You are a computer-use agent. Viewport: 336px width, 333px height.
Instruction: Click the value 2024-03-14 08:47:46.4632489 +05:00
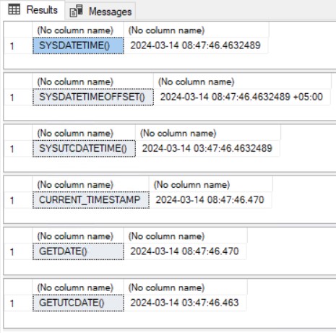241,97
